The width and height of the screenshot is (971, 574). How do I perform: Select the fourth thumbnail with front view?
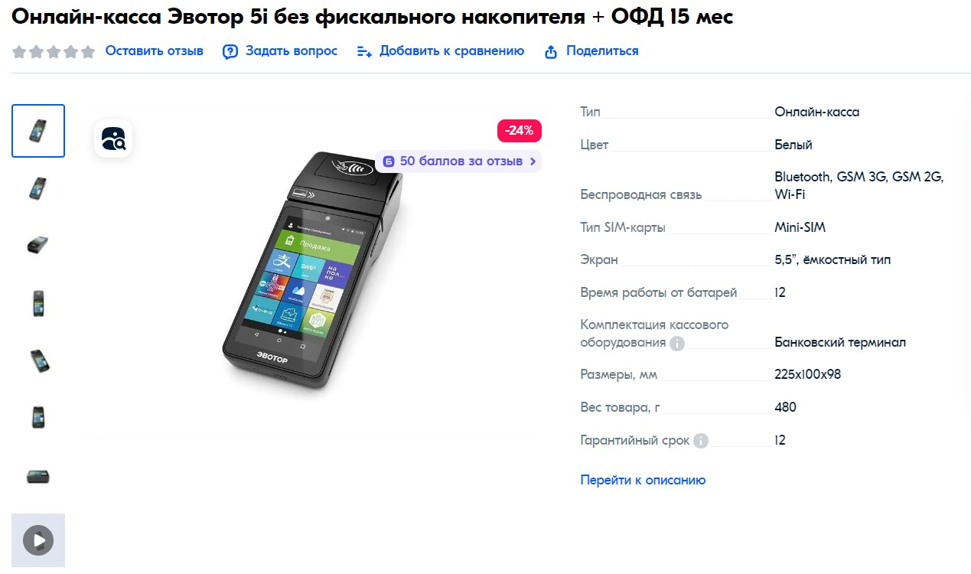[x=38, y=303]
